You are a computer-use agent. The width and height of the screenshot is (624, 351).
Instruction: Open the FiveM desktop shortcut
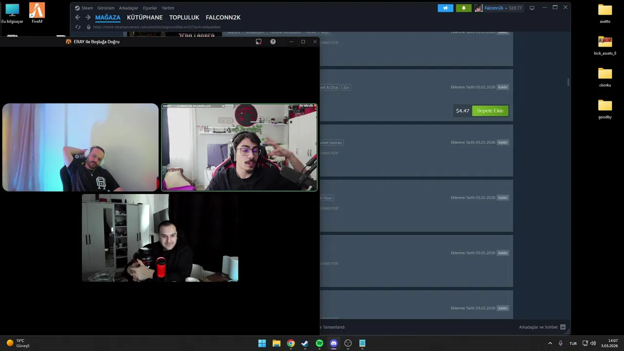(x=37, y=13)
